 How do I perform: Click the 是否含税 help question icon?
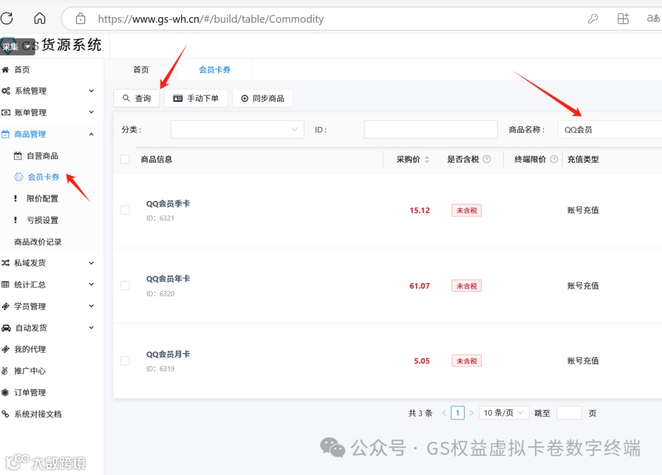[x=487, y=159]
